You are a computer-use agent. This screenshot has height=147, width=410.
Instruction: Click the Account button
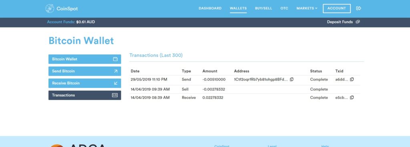[x=336, y=8]
